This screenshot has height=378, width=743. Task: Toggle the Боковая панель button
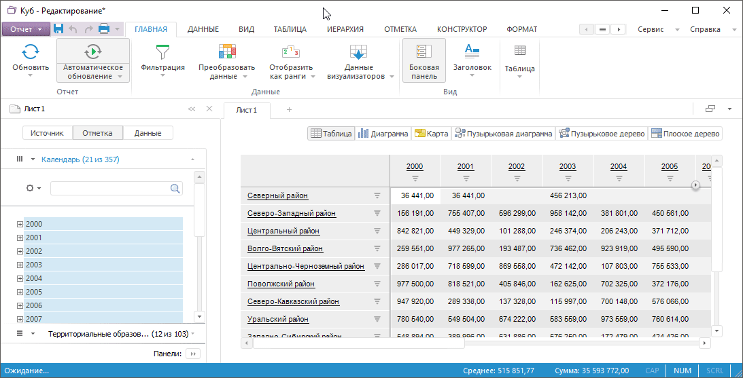pyautogui.click(x=424, y=60)
